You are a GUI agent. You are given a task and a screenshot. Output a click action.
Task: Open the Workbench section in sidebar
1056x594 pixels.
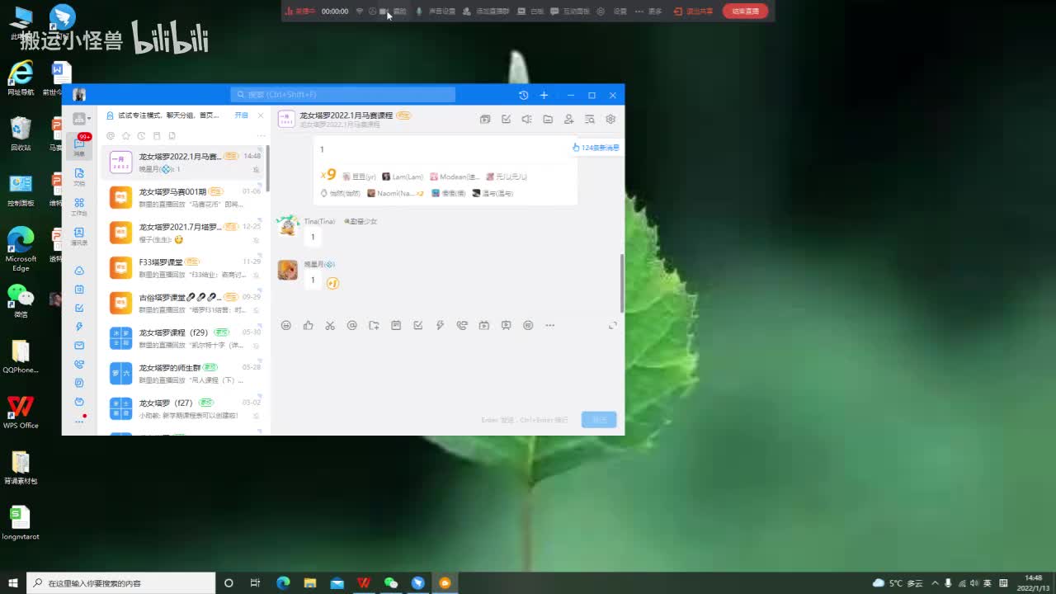click(x=79, y=205)
